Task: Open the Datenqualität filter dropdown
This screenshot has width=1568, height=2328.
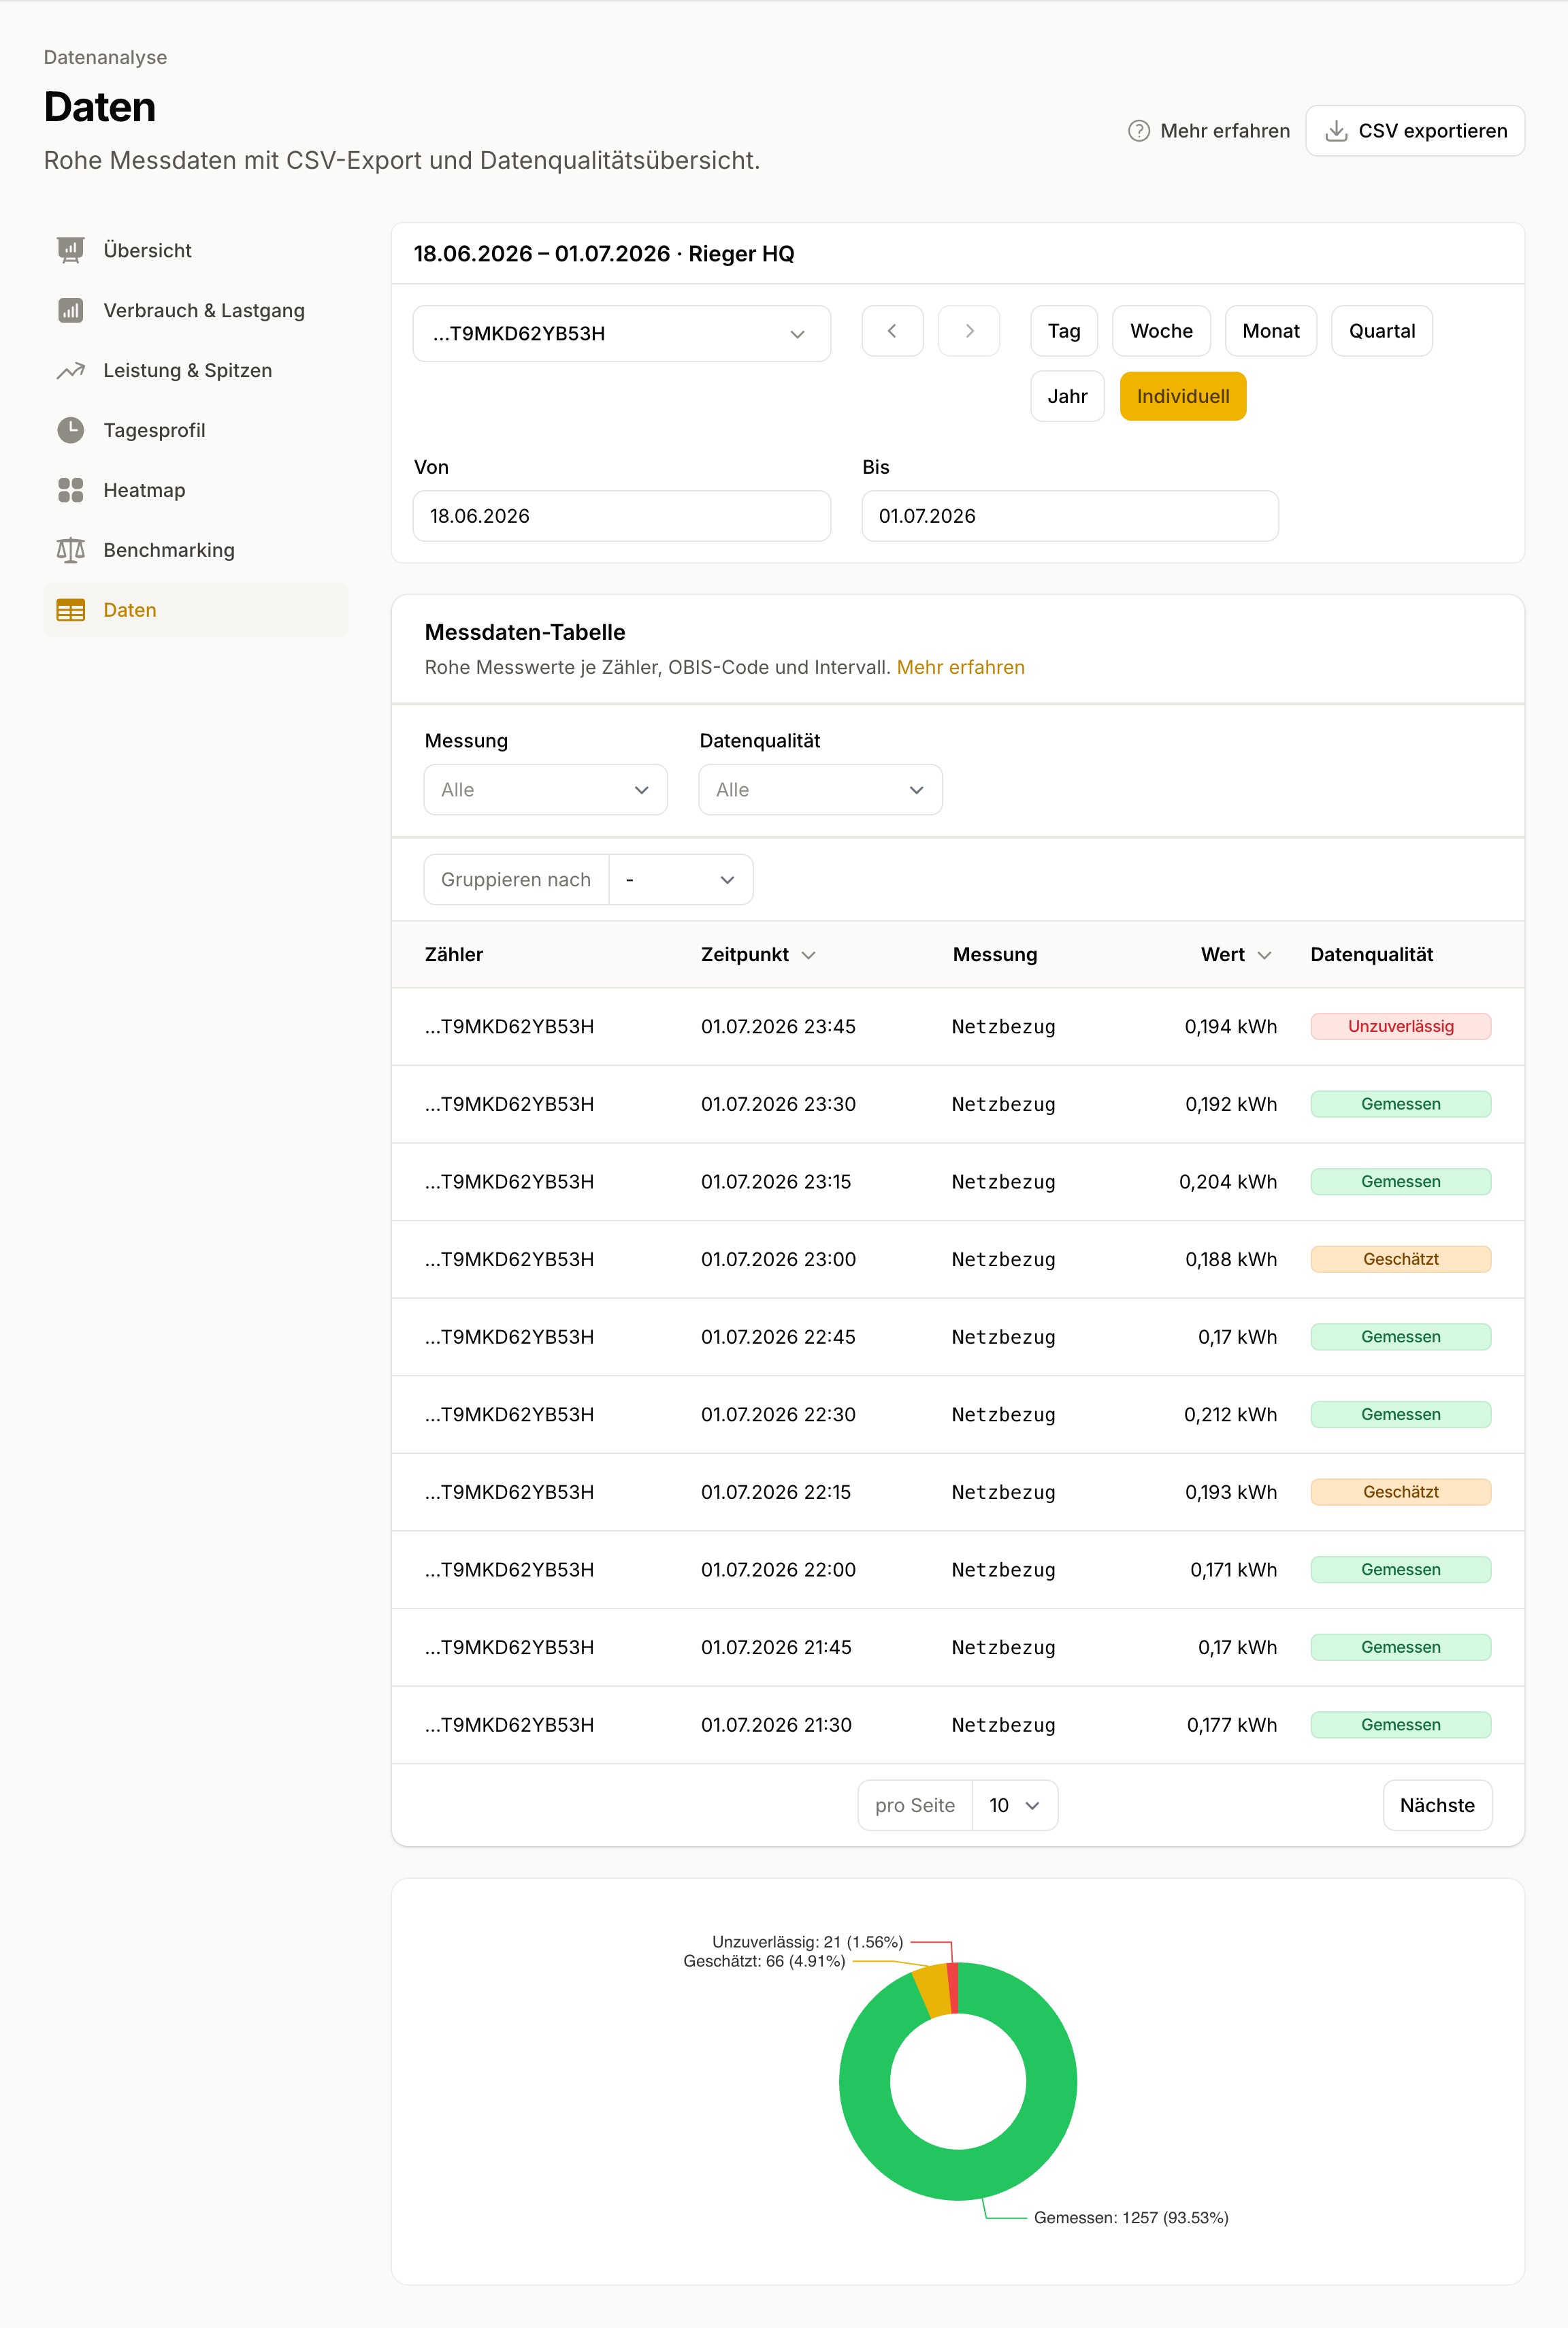Action: [x=820, y=790]
